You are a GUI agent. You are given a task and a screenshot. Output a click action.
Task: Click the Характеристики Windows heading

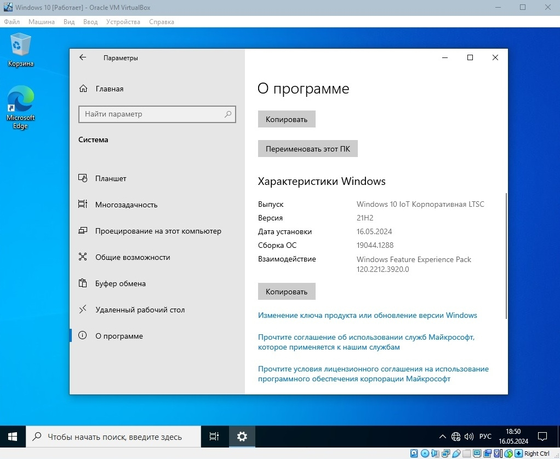(x=322, y=181)
